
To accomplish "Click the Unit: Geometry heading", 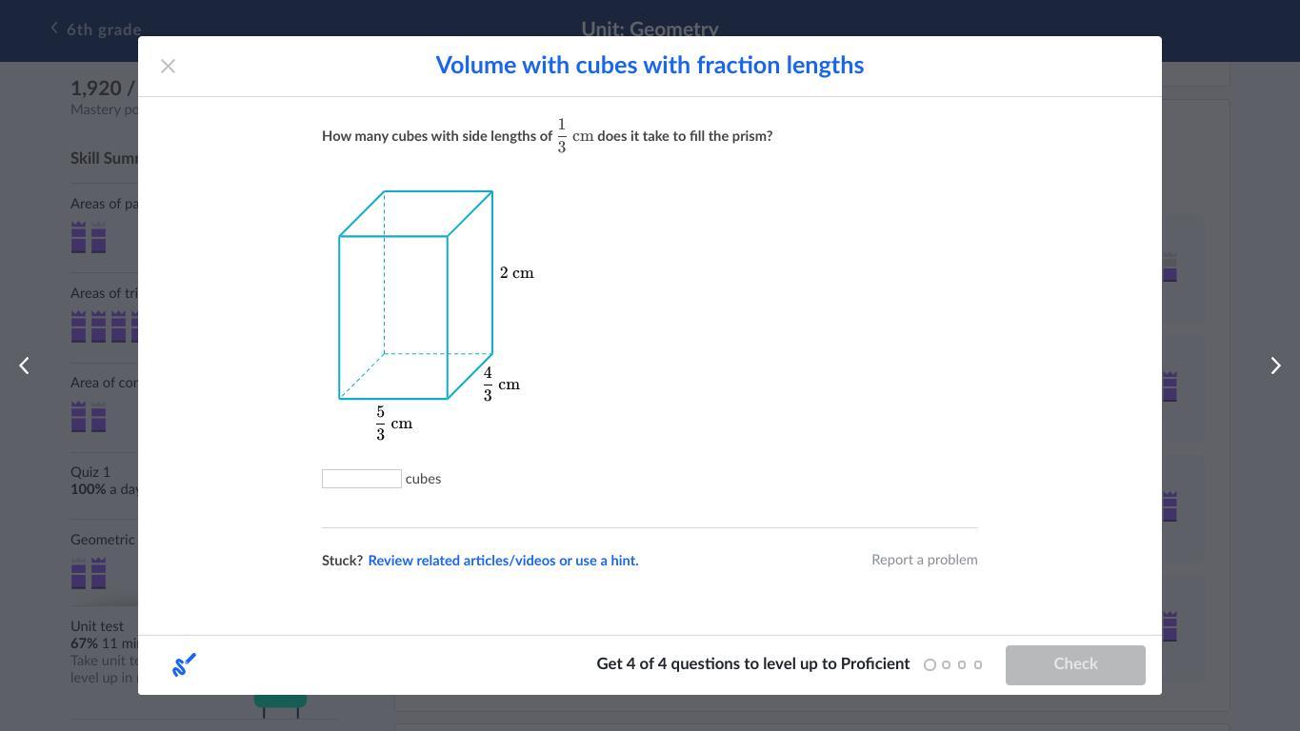I will pyautogui.click(x=650, y=30).
